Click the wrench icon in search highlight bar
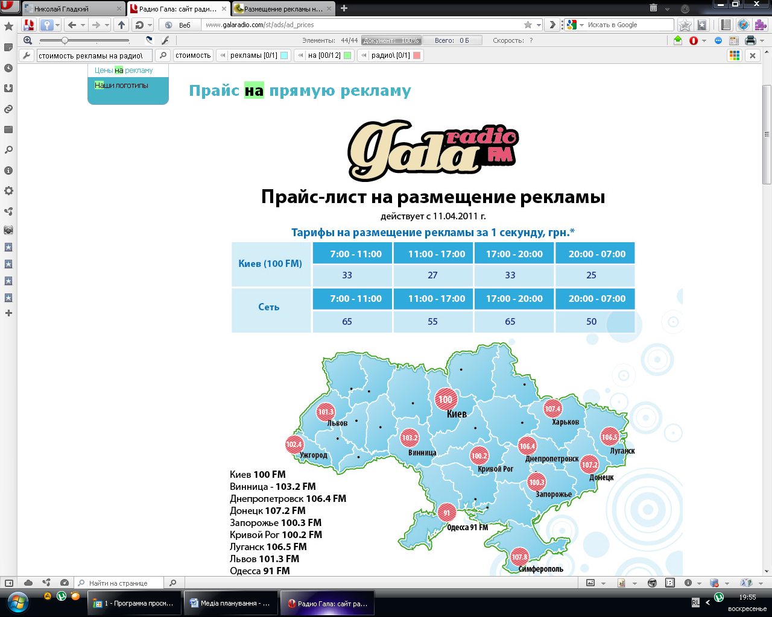772x617 pixels. point(26,55)
